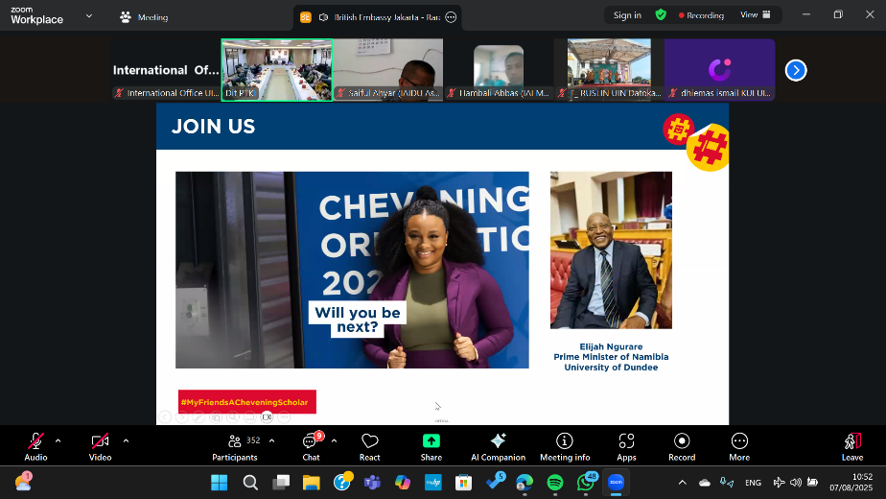Open the weather widget on the taskbar
Viewport: 886px width, 499px height.
(x=24, y=482)
